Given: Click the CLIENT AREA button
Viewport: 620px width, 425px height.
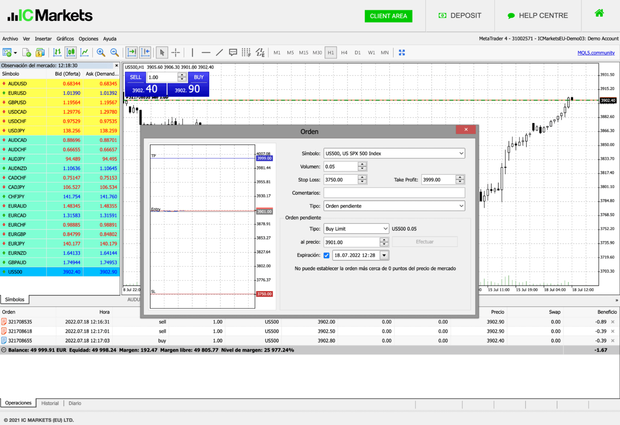Looking at the screenshot, I should point(388,16).
